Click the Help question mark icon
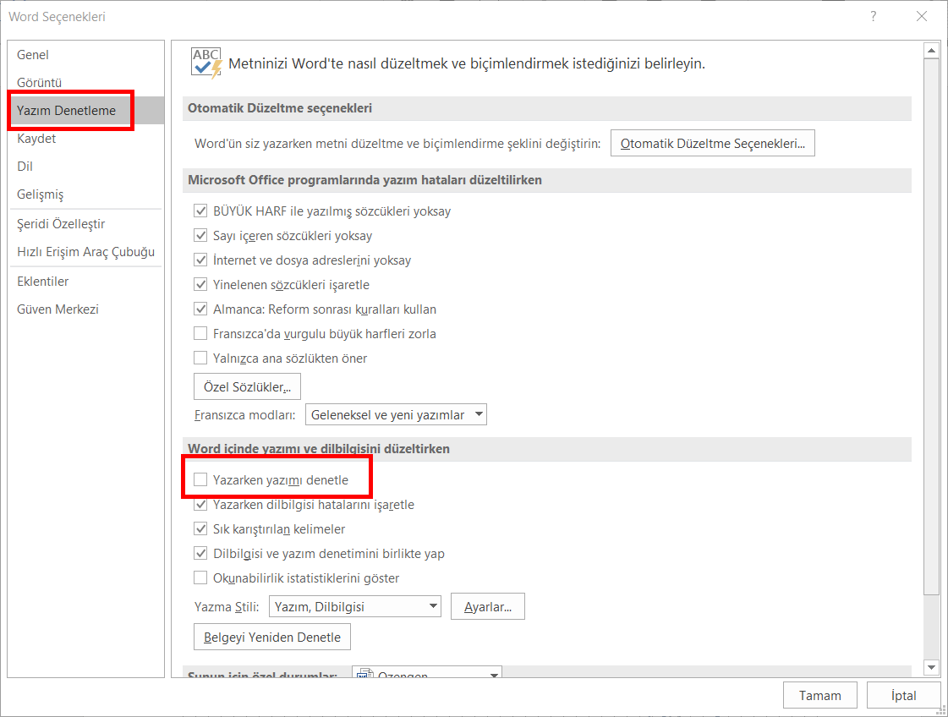 pyautogui.click(x=873, y=16)
